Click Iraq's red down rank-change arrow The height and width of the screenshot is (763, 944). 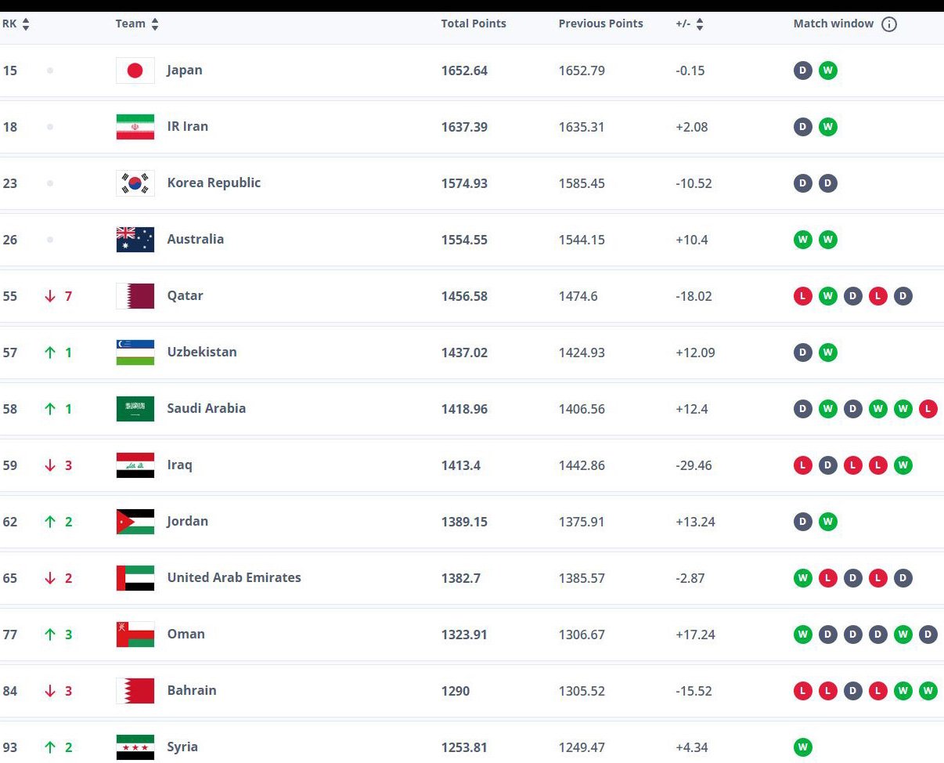tap(50, 465)
